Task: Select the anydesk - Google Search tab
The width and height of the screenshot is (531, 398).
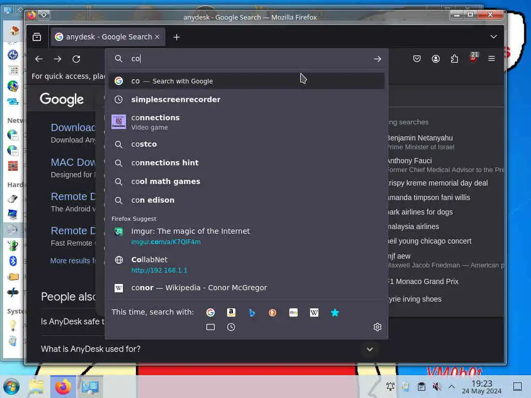Action: [x=108, y=37]
